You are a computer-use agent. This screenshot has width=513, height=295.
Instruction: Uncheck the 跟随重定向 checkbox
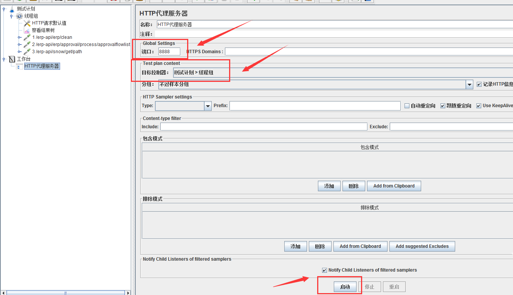coord(443,106)
